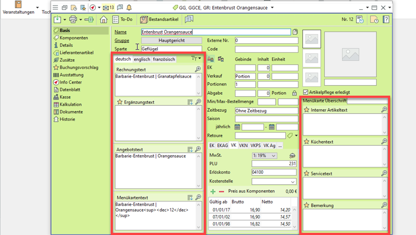The image size is (416, 235).
Task: Click the magnifier icon beside Küchentext
Action: pos(384,142)
